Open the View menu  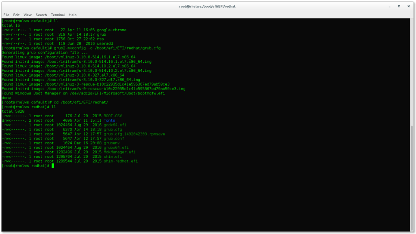[x=27, y=15]
